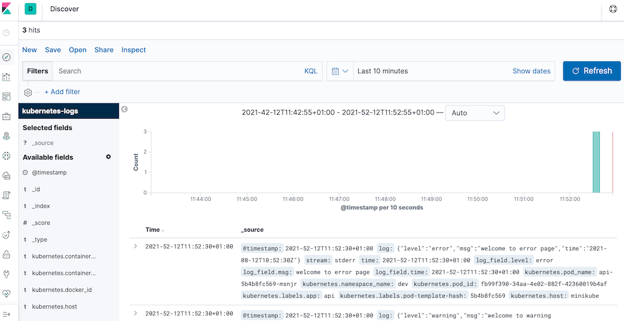Click the Kibana logo at top left
This screenshot has width=624, height=321.
tap(7, 9)
